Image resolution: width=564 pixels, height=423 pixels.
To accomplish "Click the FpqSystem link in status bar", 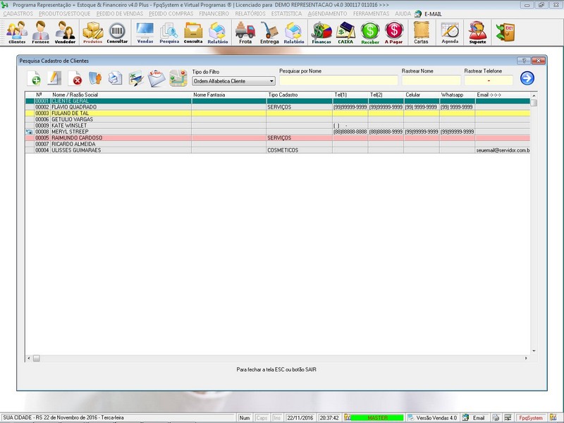I will pyautogui.click(x=529, y=418).
